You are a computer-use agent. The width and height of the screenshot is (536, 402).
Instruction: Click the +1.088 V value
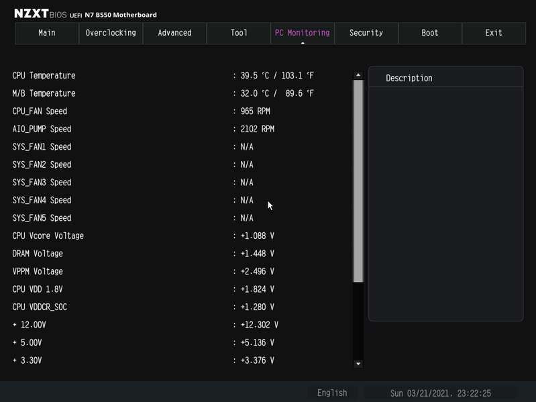point(258,236)
